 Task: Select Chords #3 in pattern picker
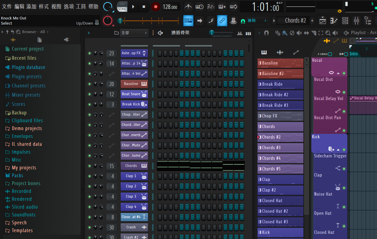pos(280,148)
